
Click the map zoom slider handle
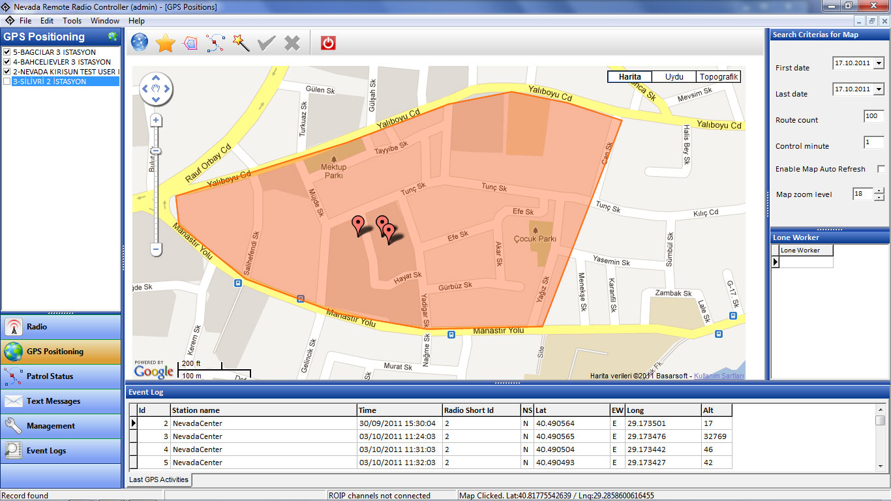(x=156, y=151)
